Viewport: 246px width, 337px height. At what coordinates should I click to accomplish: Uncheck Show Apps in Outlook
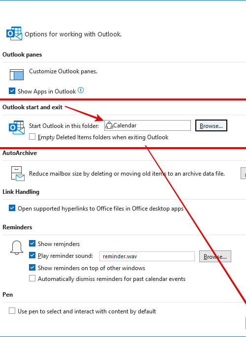[12, 91]
